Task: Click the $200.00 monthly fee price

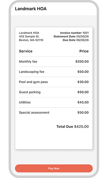Action: [x=82, y=62]
